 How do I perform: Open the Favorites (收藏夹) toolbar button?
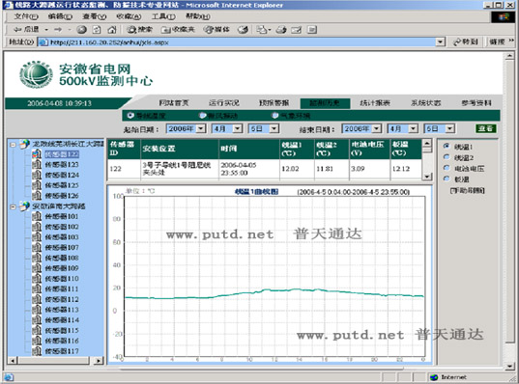click(x=178, y=29)
